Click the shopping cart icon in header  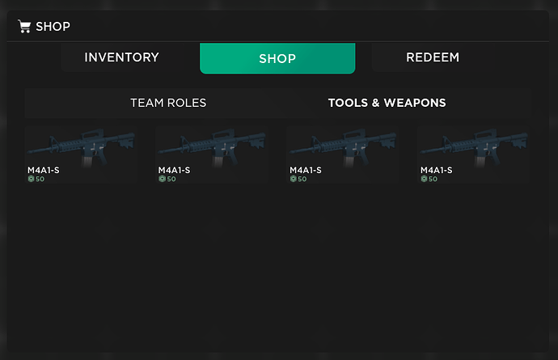pyautogui.click(x=24, y=27)
